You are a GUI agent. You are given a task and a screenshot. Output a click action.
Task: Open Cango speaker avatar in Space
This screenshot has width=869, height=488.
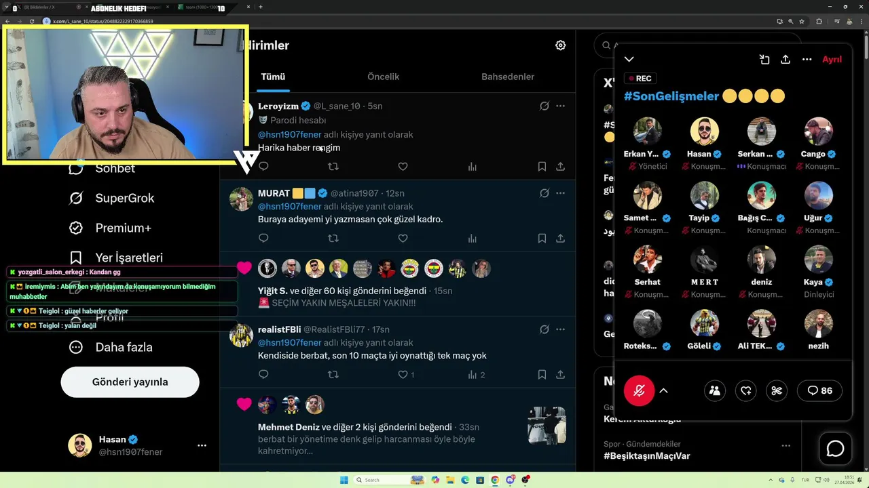click(819, 131)
